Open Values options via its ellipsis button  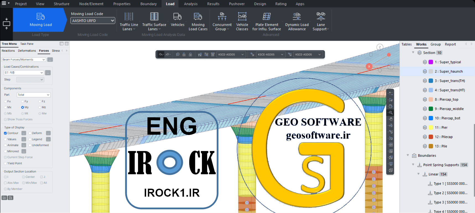click(x=24, y=139)
